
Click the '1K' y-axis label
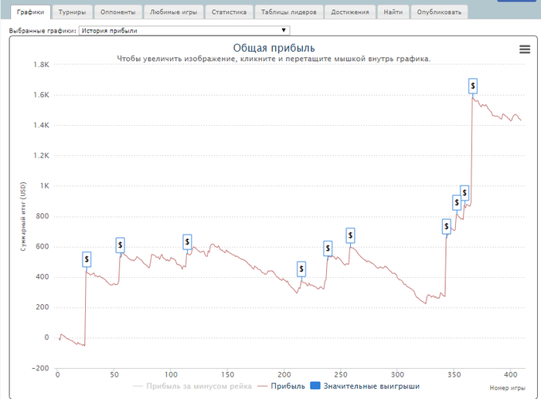pyautogui.click(x=45, y=186)
